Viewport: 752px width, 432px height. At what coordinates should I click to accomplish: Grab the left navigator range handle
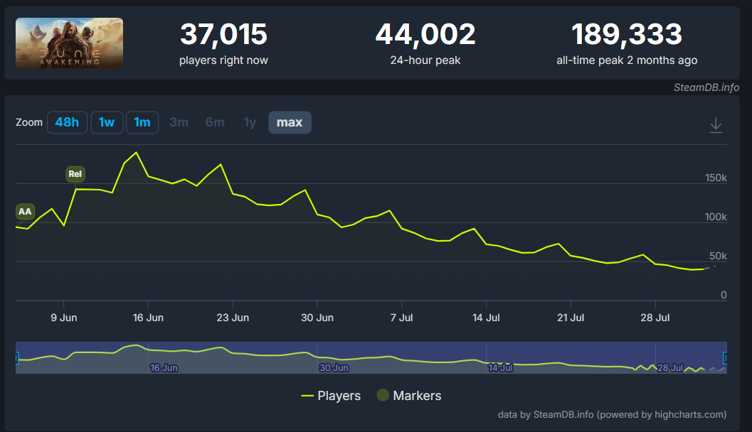[16, 358]
